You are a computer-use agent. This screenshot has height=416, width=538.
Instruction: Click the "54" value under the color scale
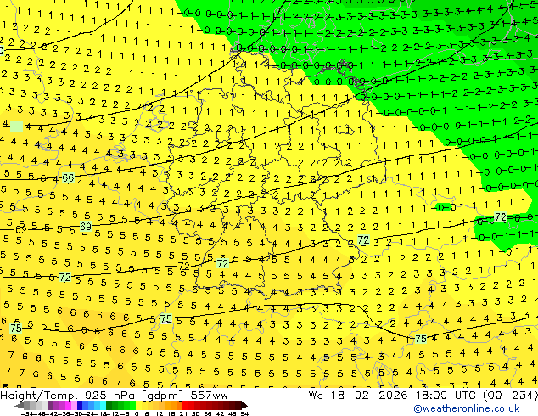point(244,413)
